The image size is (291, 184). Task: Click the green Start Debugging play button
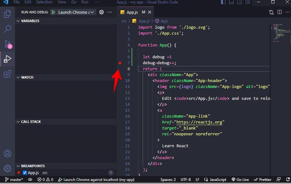click(x=53, y=12)
